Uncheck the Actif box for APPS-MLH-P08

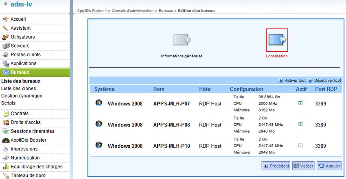click(300, 124)
